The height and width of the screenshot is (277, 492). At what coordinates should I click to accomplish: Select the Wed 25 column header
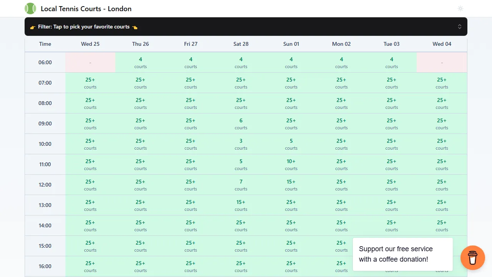[x=90, y=44]
